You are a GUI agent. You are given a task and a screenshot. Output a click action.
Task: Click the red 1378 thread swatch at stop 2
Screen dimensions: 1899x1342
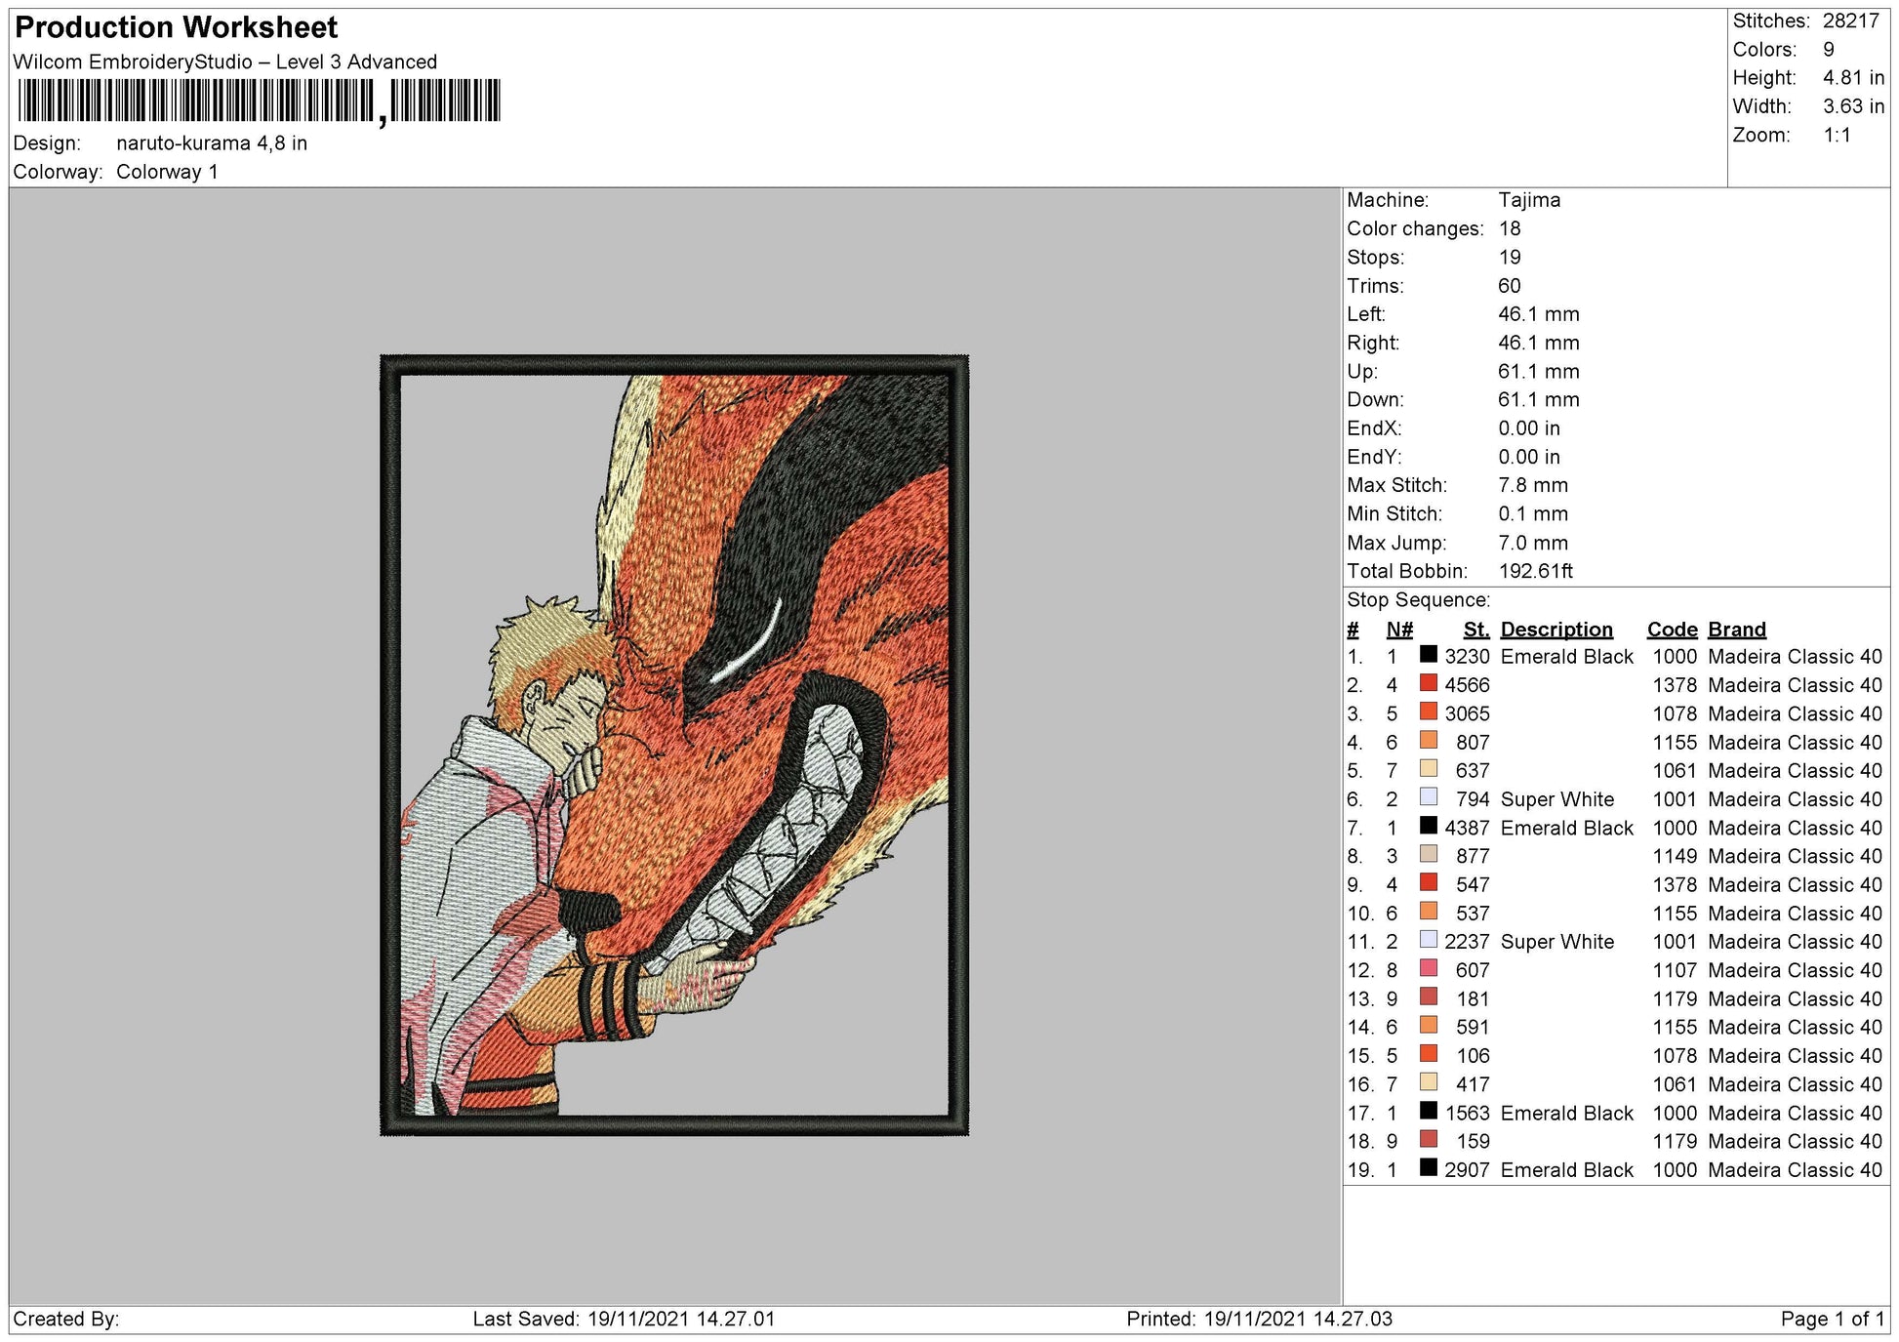click(x=1428, y=685)
